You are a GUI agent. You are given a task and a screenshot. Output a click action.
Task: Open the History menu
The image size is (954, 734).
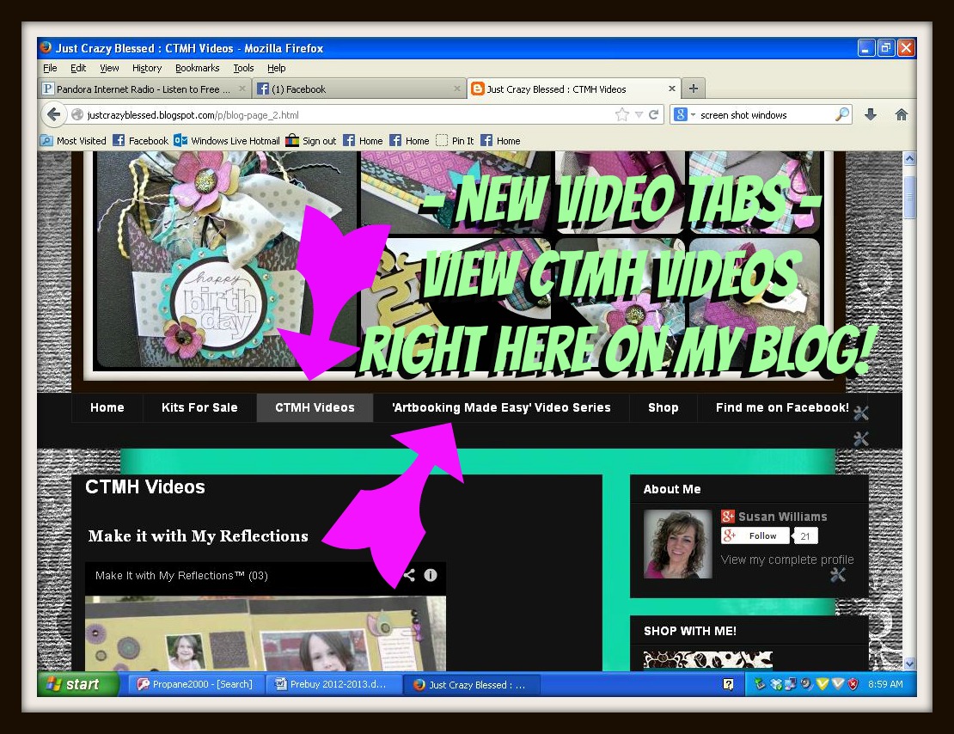(x=147, y=68)
